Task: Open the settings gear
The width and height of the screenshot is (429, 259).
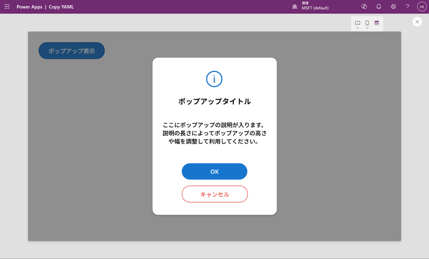Action: click(393, 6)
